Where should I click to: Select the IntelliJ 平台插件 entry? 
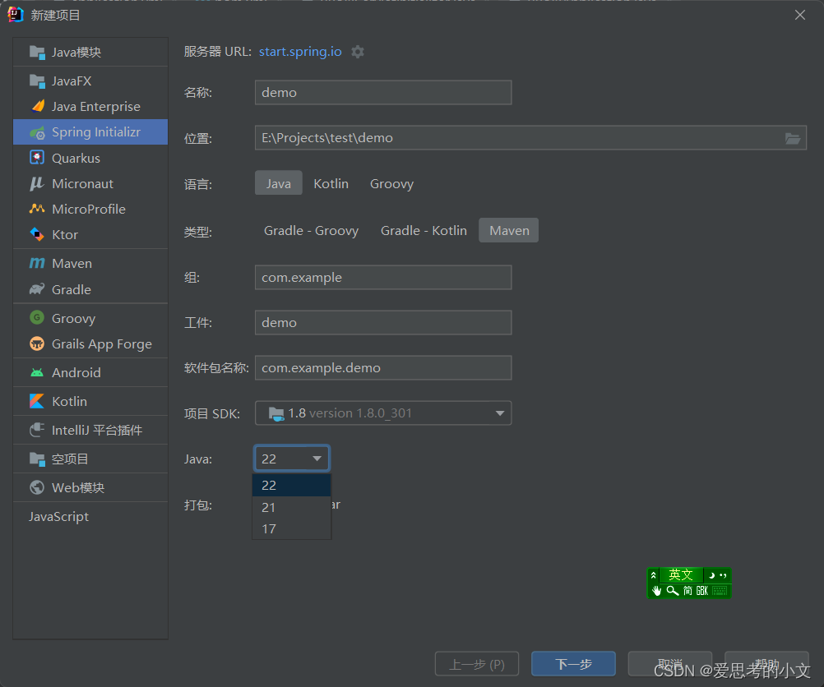click(90, 430)
